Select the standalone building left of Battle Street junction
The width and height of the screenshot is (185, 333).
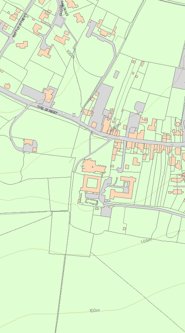coord(22,45)
